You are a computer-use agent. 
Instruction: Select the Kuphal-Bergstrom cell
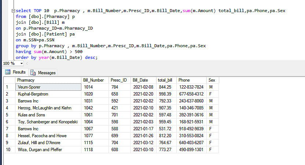point(48,94)
